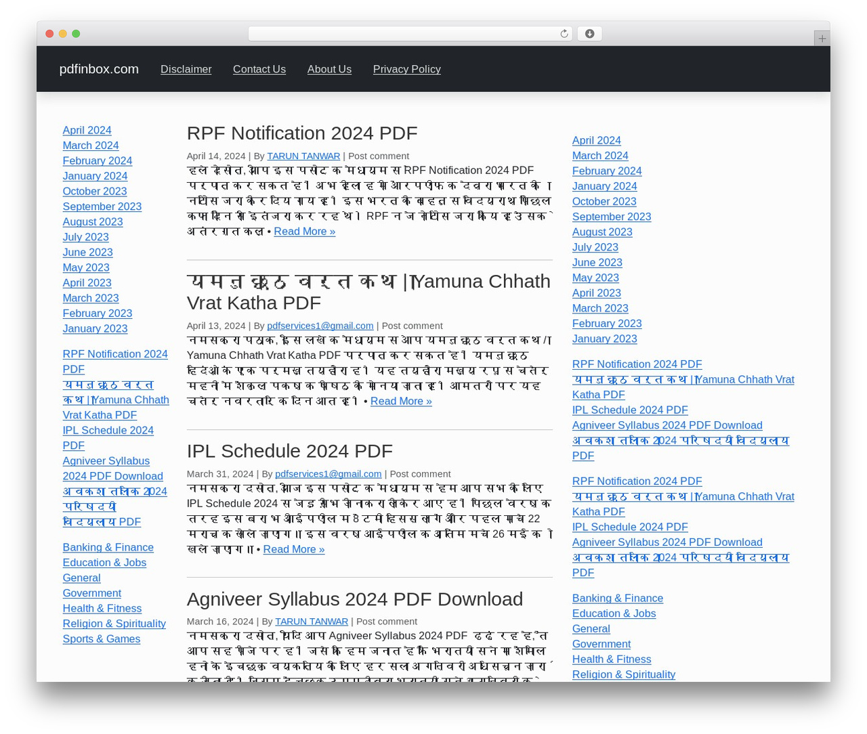Open August 2023 archive in left sidebar
The height and width of the screenshot is (734, 867).
click(x=93, y=221)
